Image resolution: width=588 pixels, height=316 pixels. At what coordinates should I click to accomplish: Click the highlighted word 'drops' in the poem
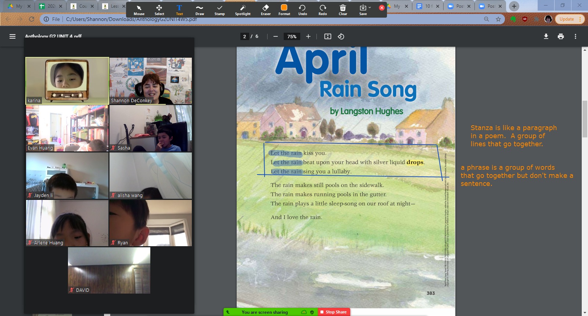tap(415, 162)
